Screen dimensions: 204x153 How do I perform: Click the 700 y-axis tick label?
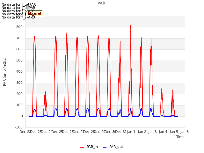19,38
